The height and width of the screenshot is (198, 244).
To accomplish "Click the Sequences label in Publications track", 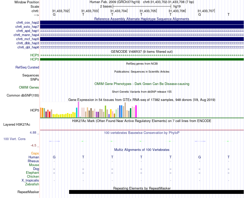I will click(31, 75).
